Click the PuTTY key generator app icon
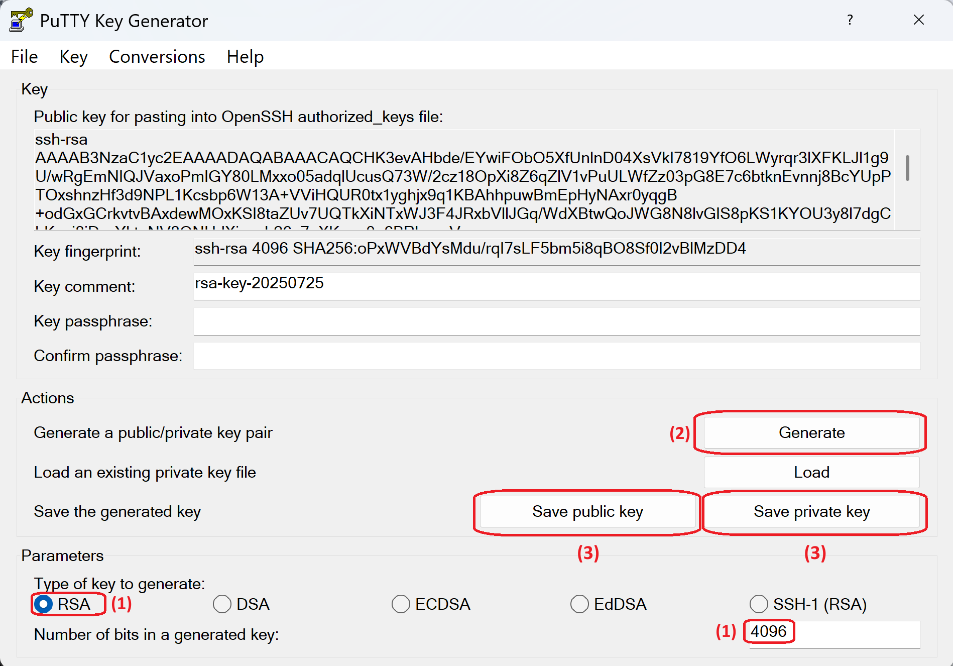This screenshot has height=666, width=953. pyautogui.click(x=21, y=20)
